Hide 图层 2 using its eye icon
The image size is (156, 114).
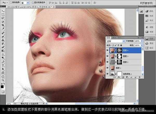[107, 62]
